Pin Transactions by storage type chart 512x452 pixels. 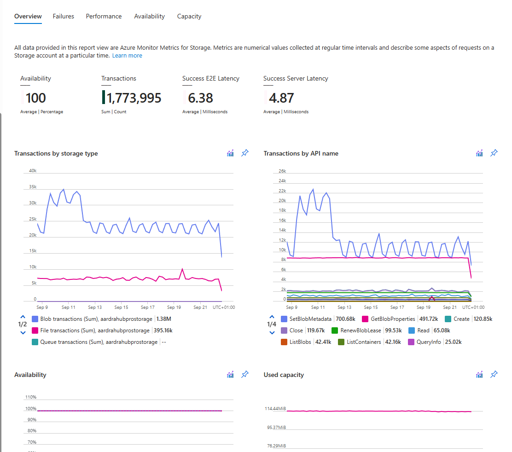245,153
